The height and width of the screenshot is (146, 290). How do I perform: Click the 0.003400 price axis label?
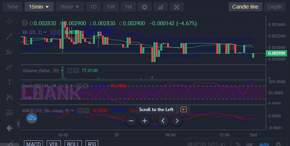click(277, 25)
